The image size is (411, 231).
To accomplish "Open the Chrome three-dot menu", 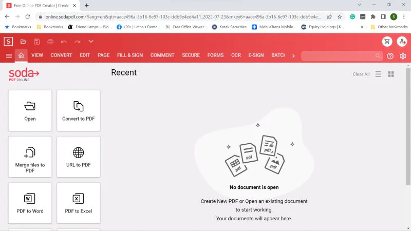I will click(x=404, y=17).
